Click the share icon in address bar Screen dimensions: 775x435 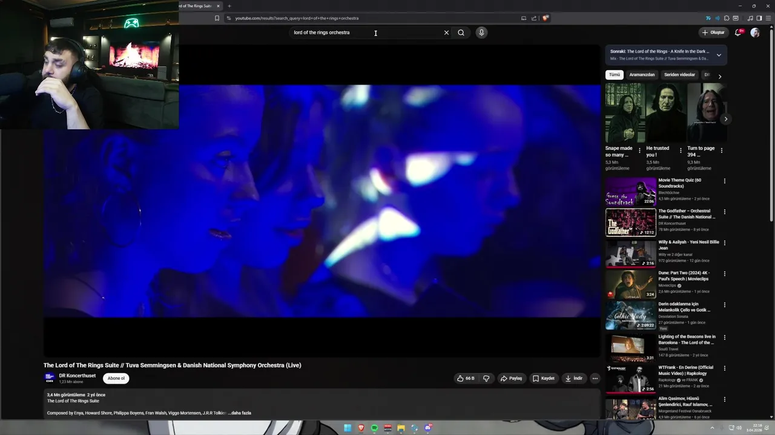tap(533, 18)
